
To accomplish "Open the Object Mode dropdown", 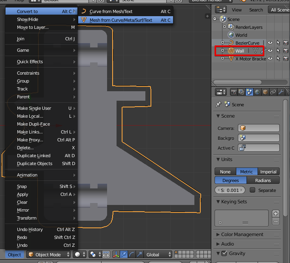I will pos(49,255).
